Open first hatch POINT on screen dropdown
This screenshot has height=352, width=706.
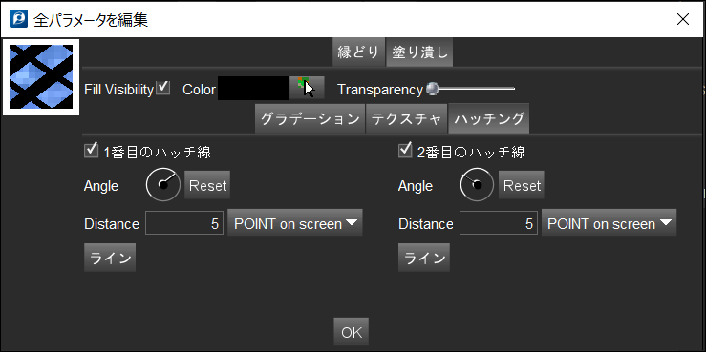click(295, 223)
